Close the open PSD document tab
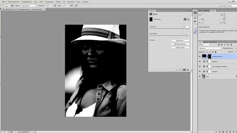This screenshot has width=237, height=133. coord(44,9)
